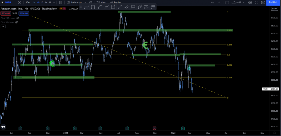Screen dimensions: 281x136
Task: Click the Alert clock icon
Action: (x=98, y=3)
